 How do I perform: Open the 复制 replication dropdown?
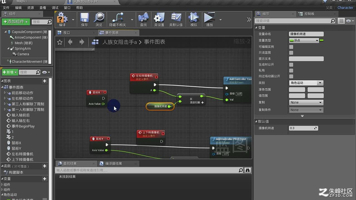pyautogui.click(x=306, y=102)
